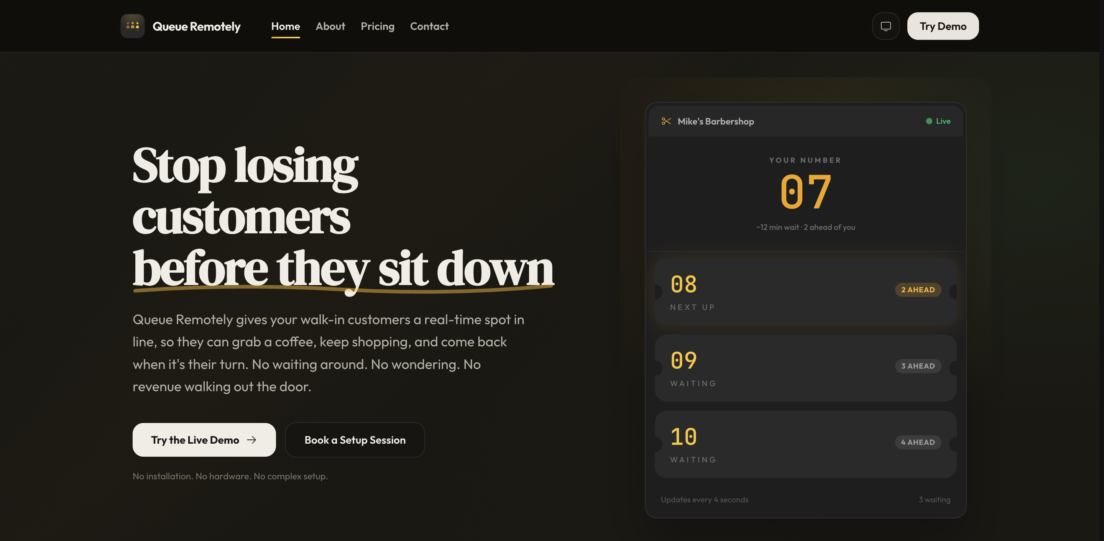1104x541 pixels.
Task: Click the Mike's Barbershop title
Action: (x=715, y=121)
